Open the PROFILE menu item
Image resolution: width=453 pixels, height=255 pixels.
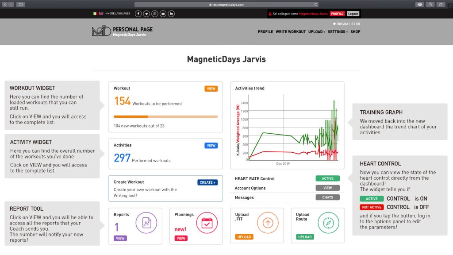[x=265, y=32]
